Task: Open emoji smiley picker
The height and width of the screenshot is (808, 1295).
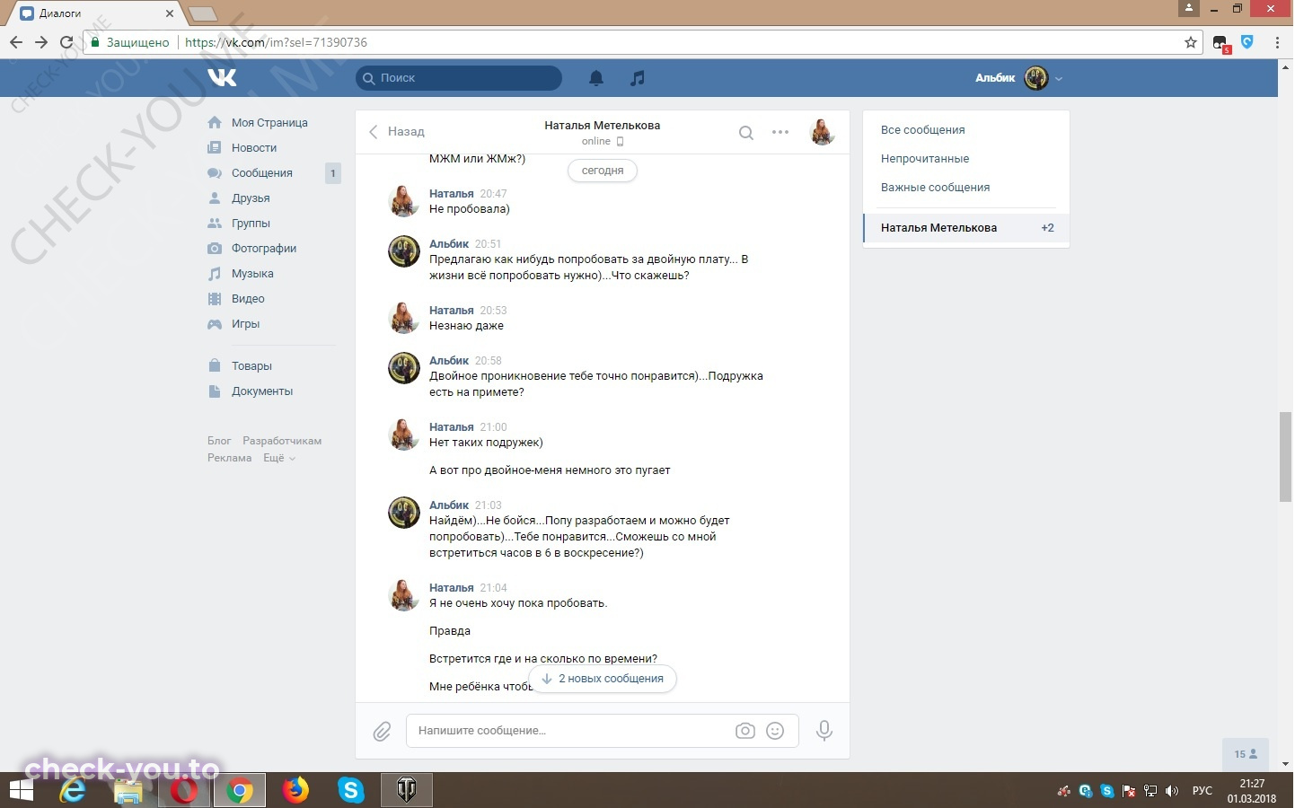Action: (775, 731)
